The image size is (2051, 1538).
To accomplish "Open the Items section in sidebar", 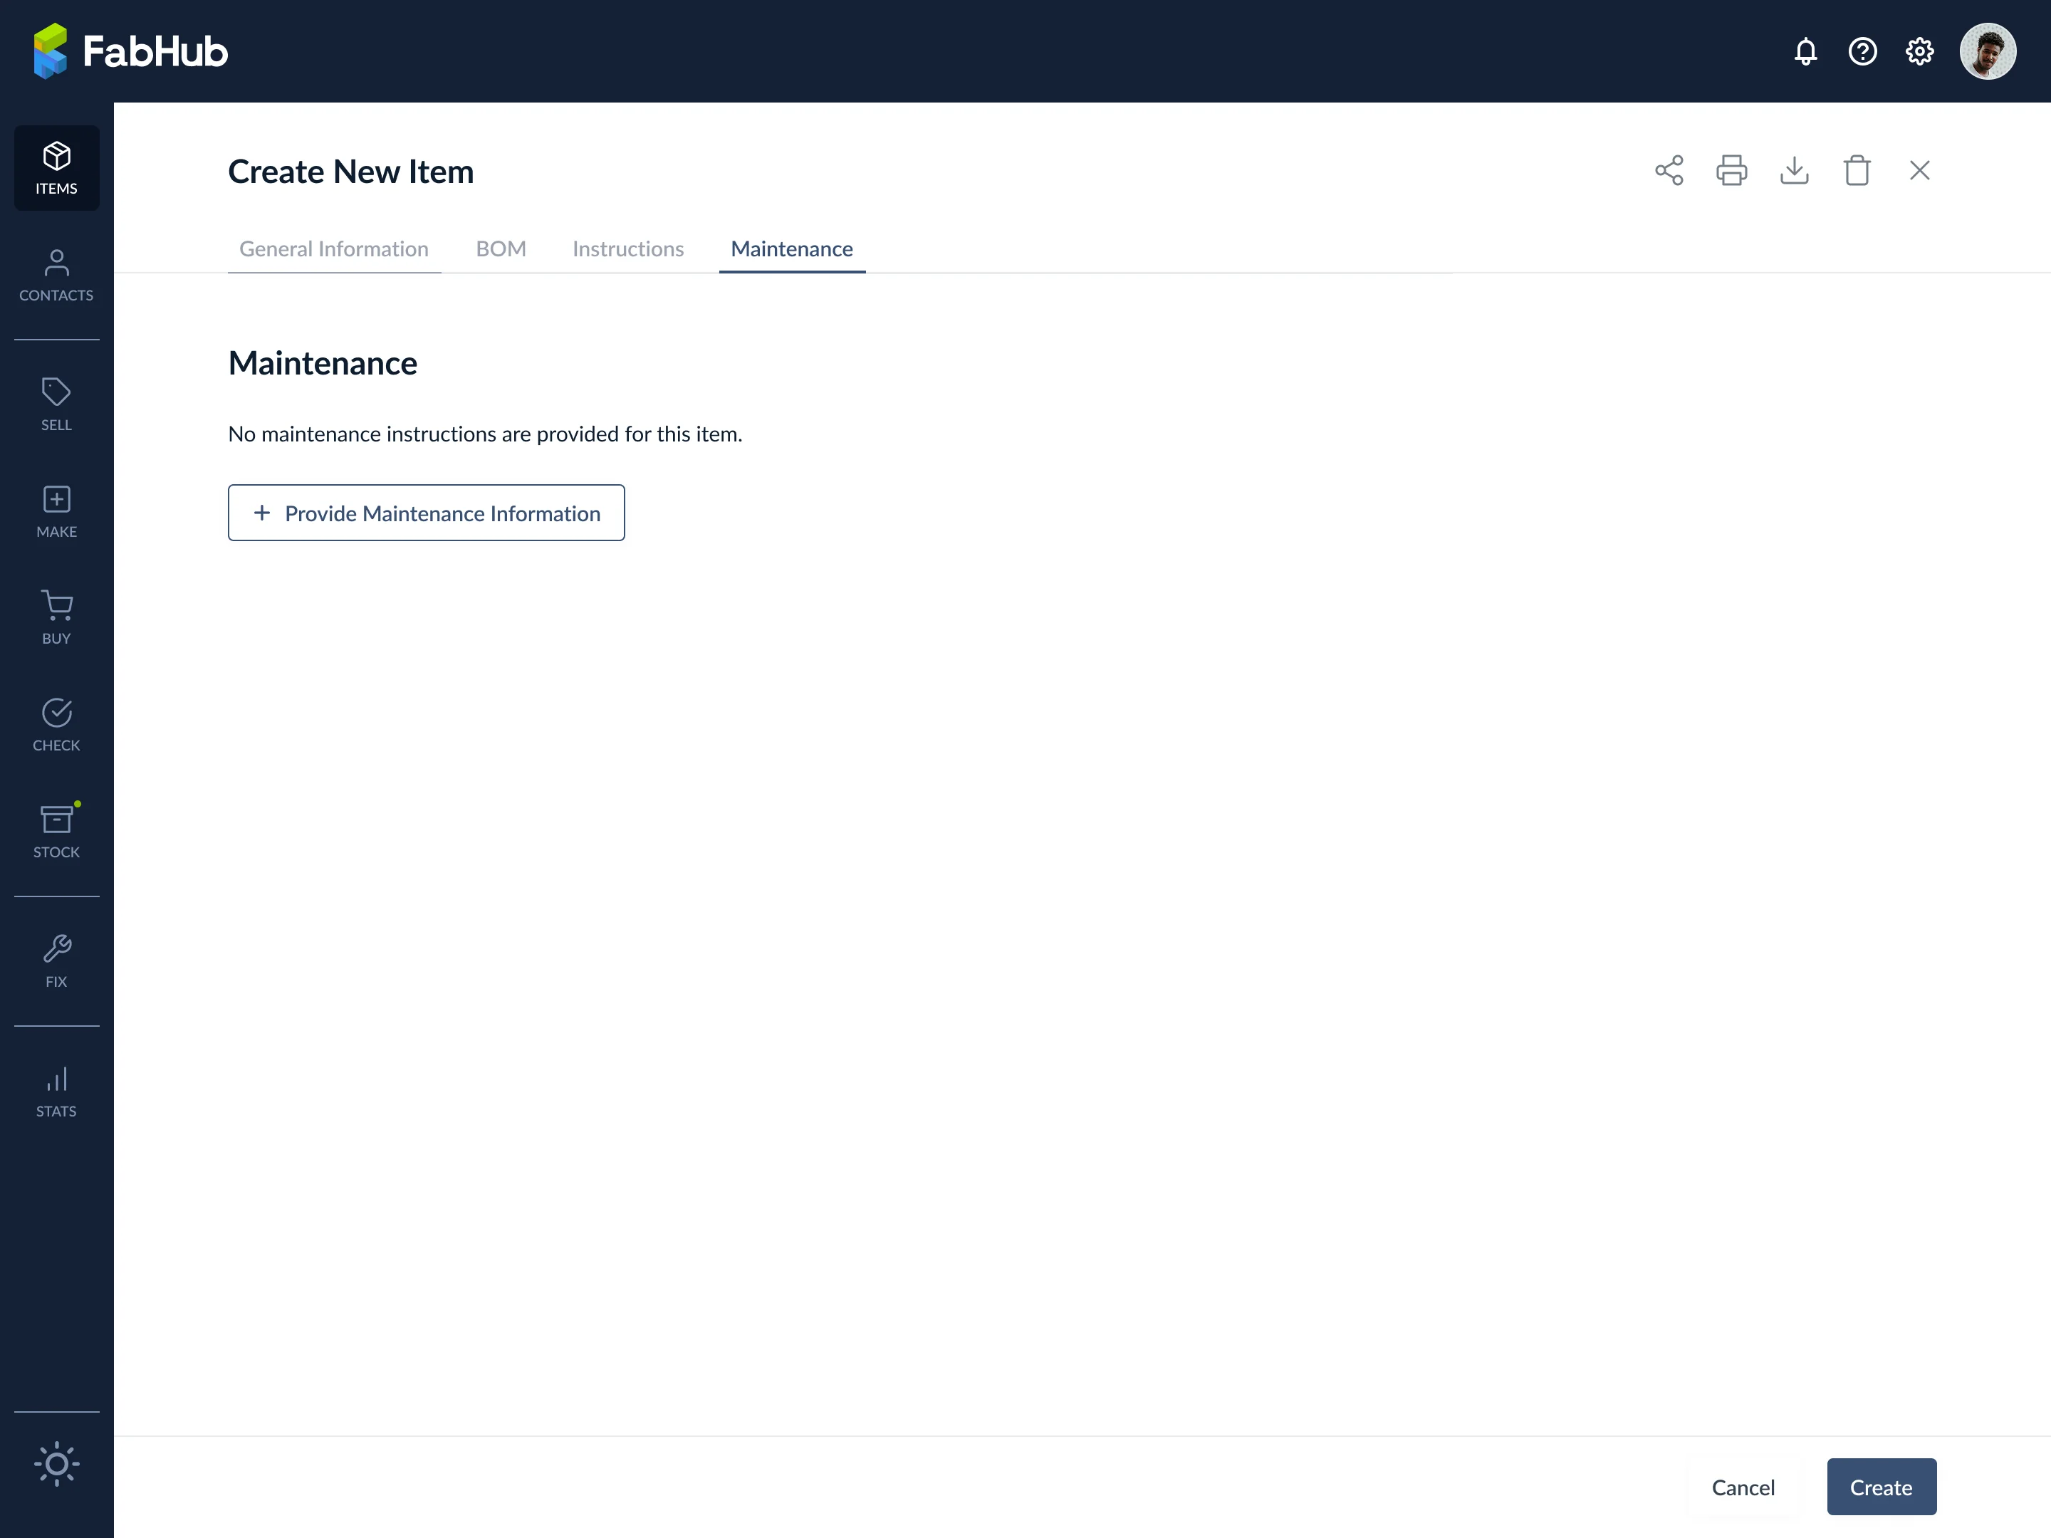I will [x=56, y=168].
